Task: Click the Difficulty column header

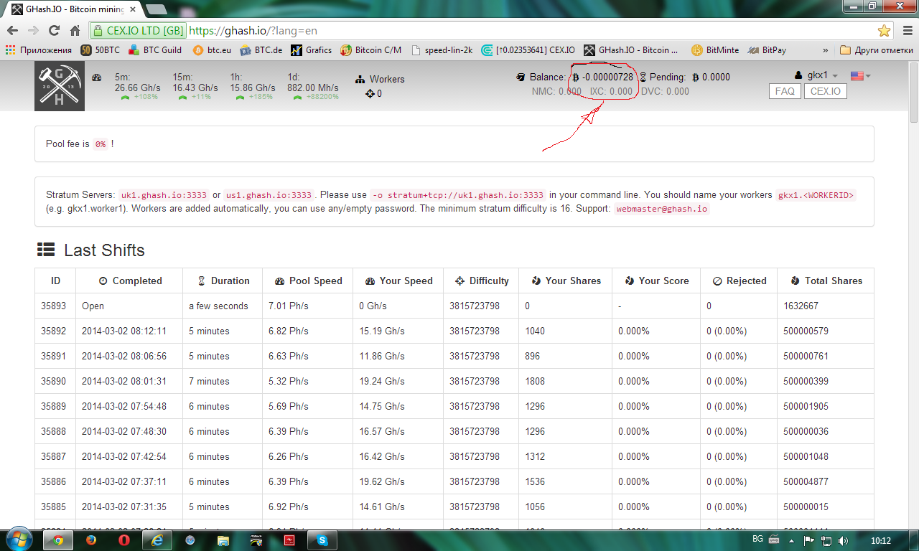Action: click(x=482, y=281)
